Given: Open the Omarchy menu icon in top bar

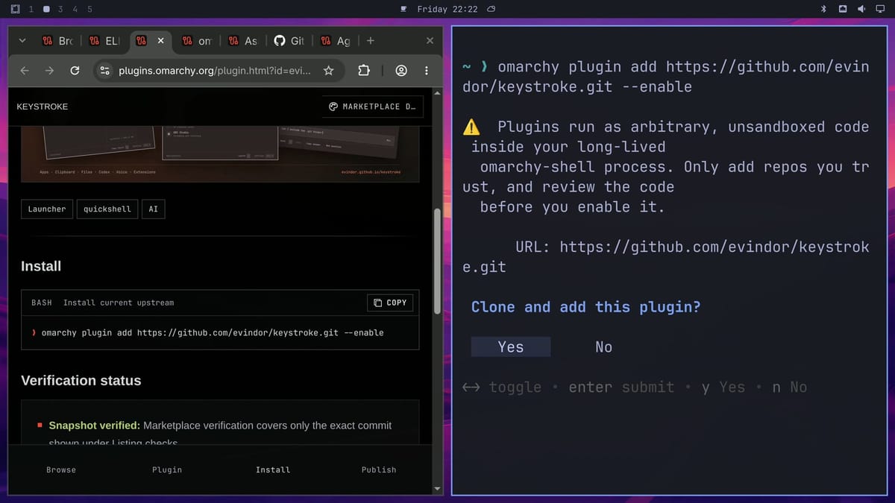Looking at the screenshot, I should tap(16, 9).
